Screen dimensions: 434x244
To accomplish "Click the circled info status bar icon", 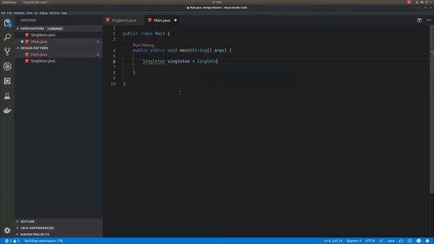I will click(410, 241).
